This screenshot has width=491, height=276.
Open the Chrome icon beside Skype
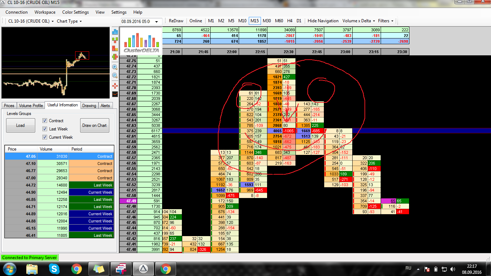click(76, 268)
